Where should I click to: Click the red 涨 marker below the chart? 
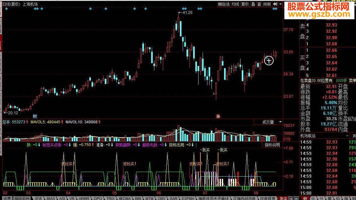(x=218, y=116)
